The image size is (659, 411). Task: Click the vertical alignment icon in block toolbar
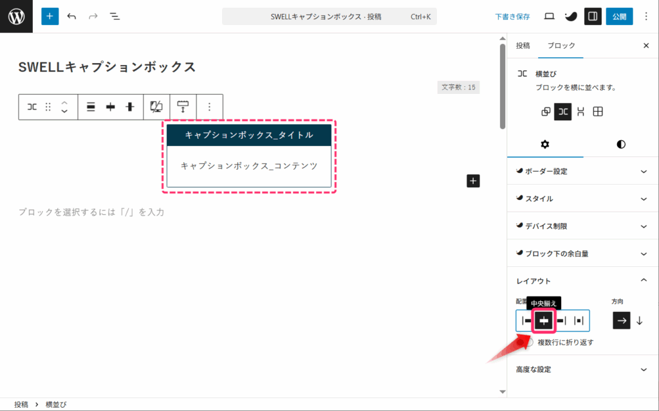click(130, 107)
